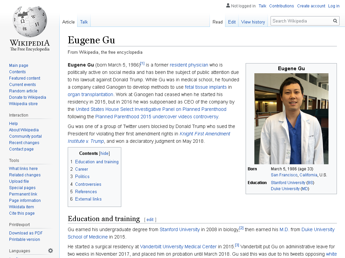
Task: Edit the Education and training section
Action: pos(150,220)
